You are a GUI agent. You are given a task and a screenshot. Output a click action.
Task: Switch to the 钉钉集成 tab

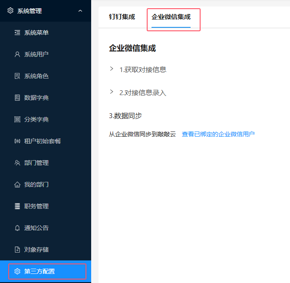click(122, 17)
